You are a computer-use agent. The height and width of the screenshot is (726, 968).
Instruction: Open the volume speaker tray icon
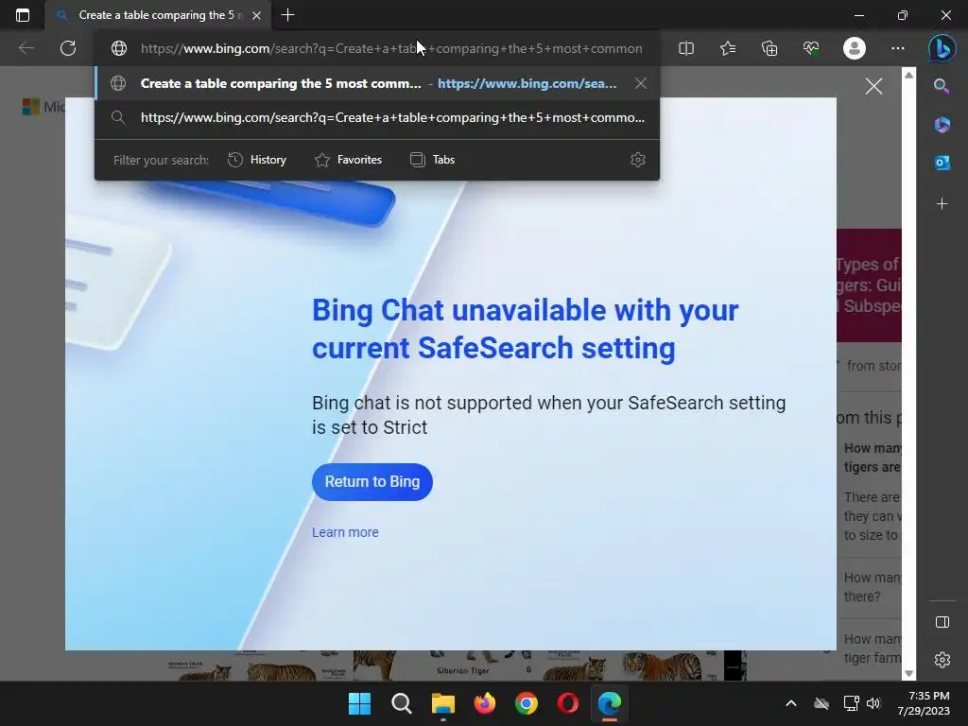[x=873, y=703]
